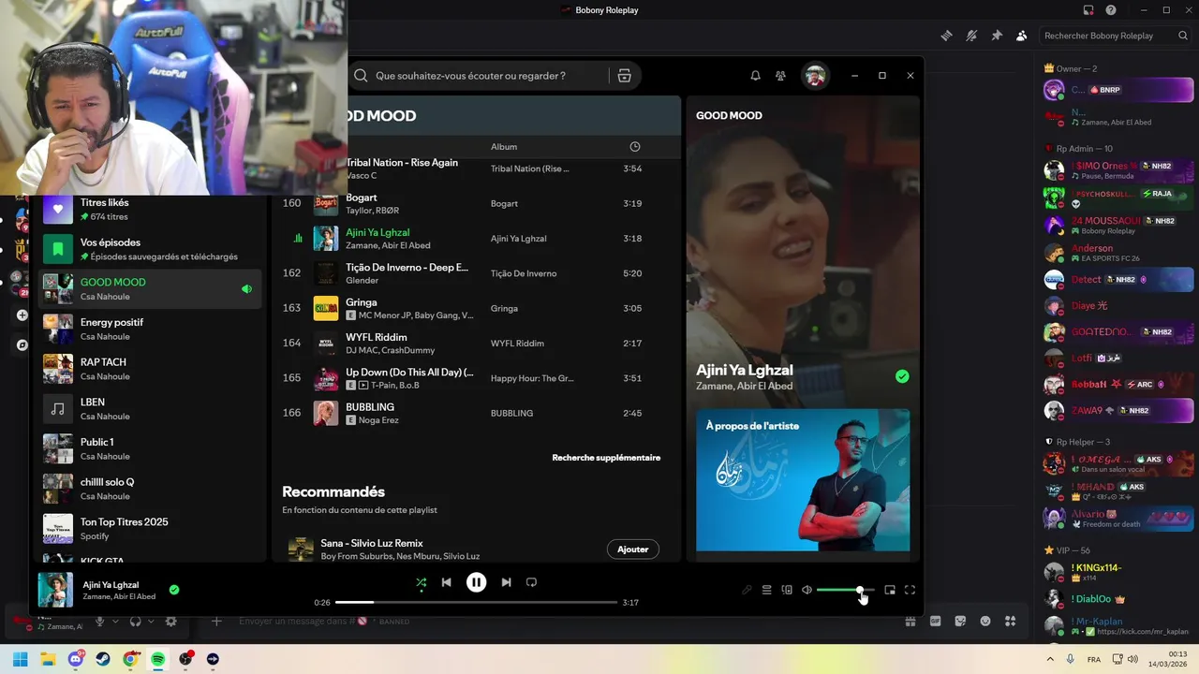Click now-playing album cover thumbnail
This screenshot has height=674, width=1199.
[55, 591]
